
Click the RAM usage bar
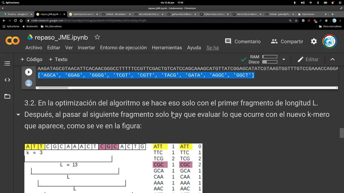270,57
